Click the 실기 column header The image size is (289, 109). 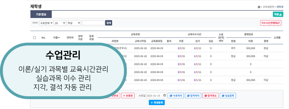(197, 41)
